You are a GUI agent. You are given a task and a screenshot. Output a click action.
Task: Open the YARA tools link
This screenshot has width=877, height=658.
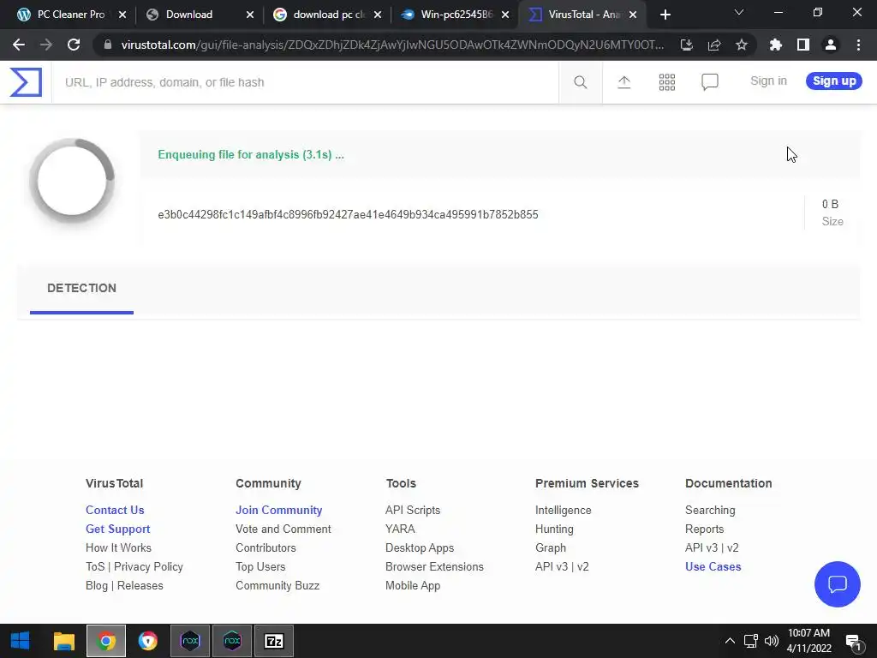[400, 529]
